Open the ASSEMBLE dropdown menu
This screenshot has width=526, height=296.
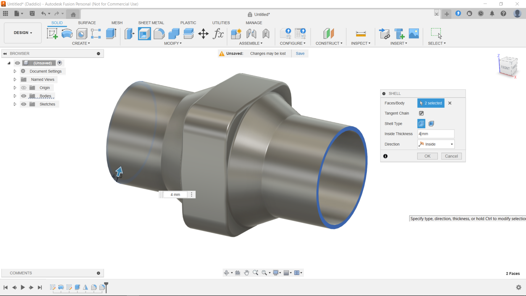click(251, 43)
